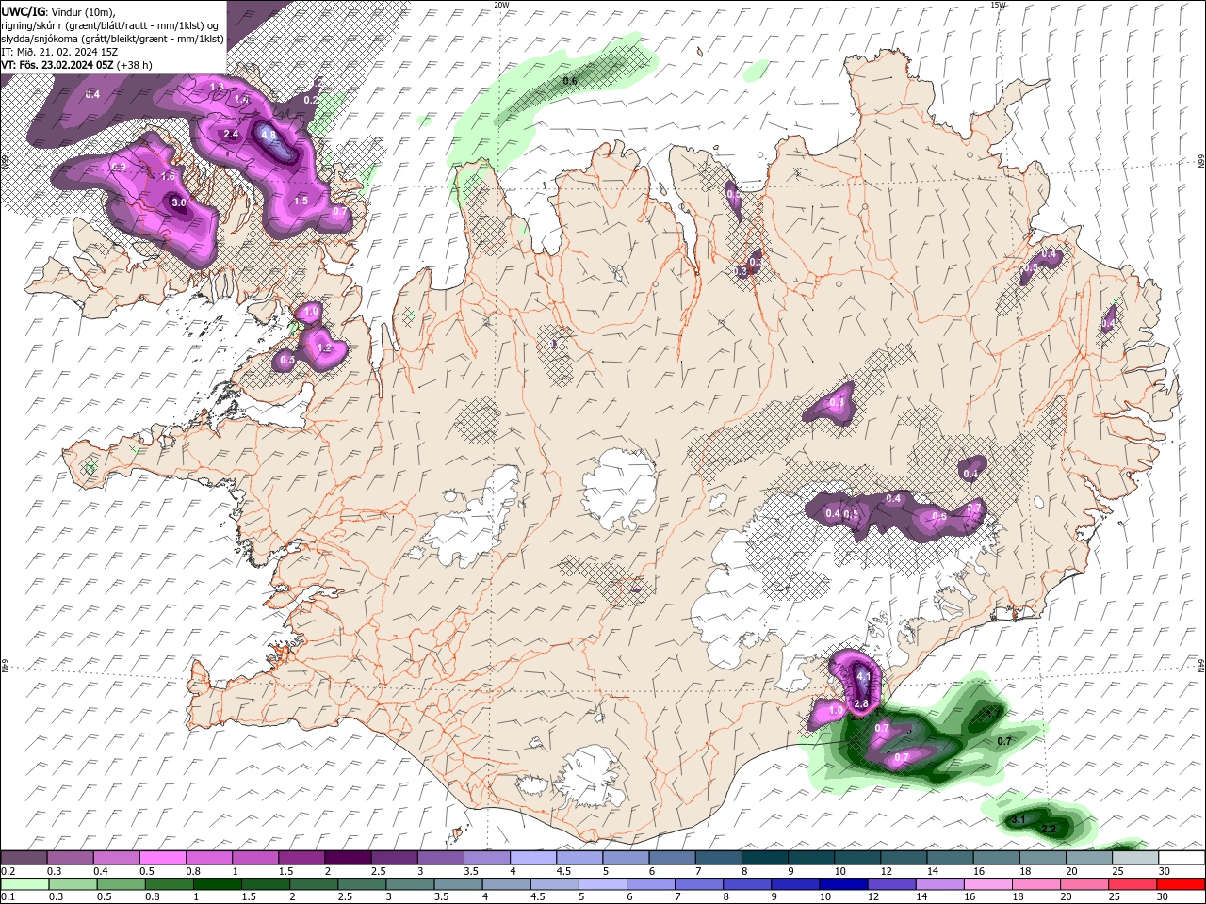This screenshot has height=904, width=1206.
Task: Click the '(+38 h)' forecast offset text
Action: 135,65
